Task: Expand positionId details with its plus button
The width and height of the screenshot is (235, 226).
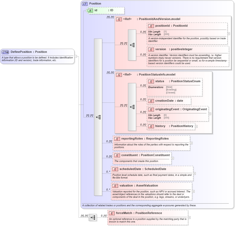Action: (229, 33)
